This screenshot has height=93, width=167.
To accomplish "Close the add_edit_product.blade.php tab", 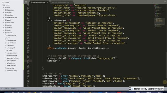I will [71, 2].
